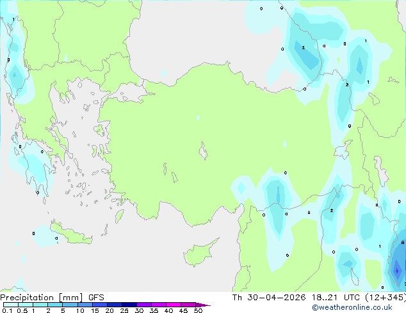
Task: Select the 25–30 mm dark blue legend swatch
Action: 129,305
